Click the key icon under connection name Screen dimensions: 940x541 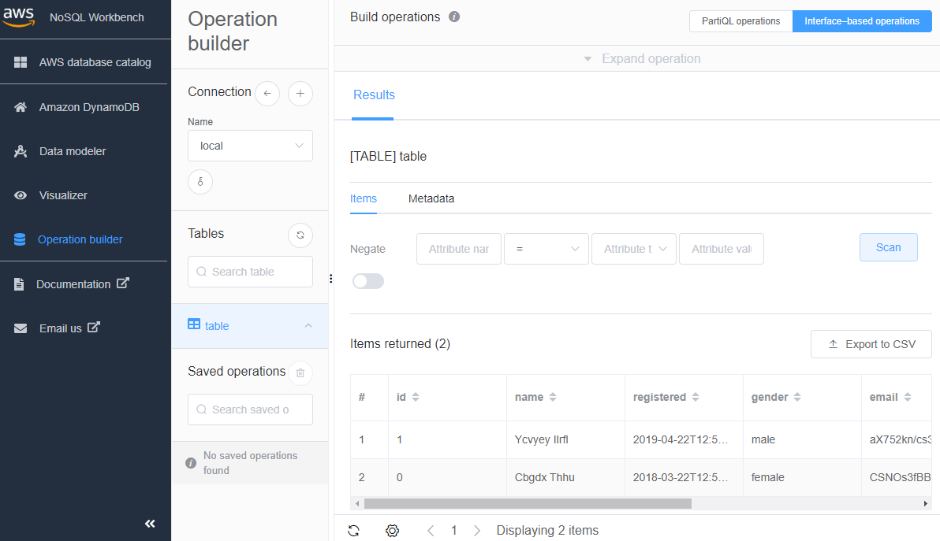pyautogui.click(x=200, y=182)
